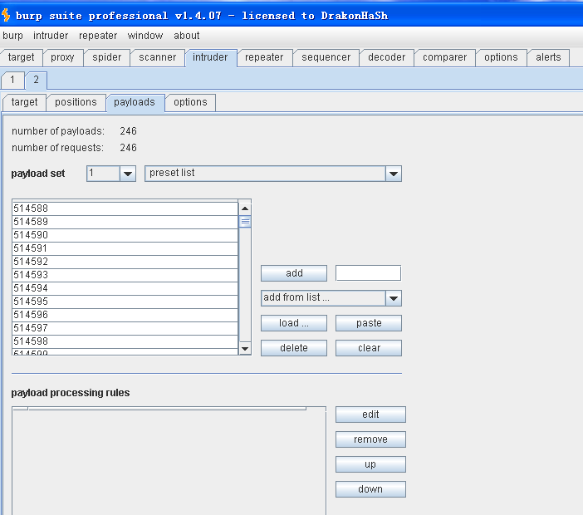This screenshot has width=583, height=515.
Task: Click the payload list scrollbar thumb
Action: coord(245,222)
